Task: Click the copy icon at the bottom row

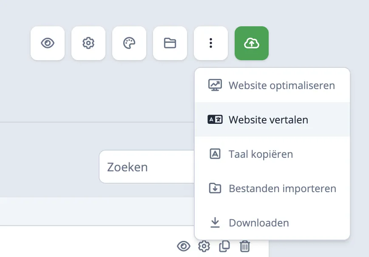Action: [x=224, y=246]
